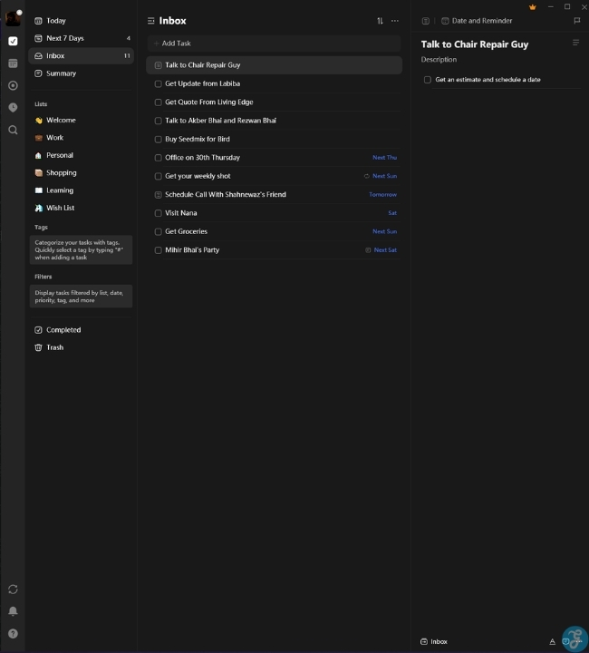Open the Inbox list selector in detail footer
589x653 pixels.
[x=434, y=642]
